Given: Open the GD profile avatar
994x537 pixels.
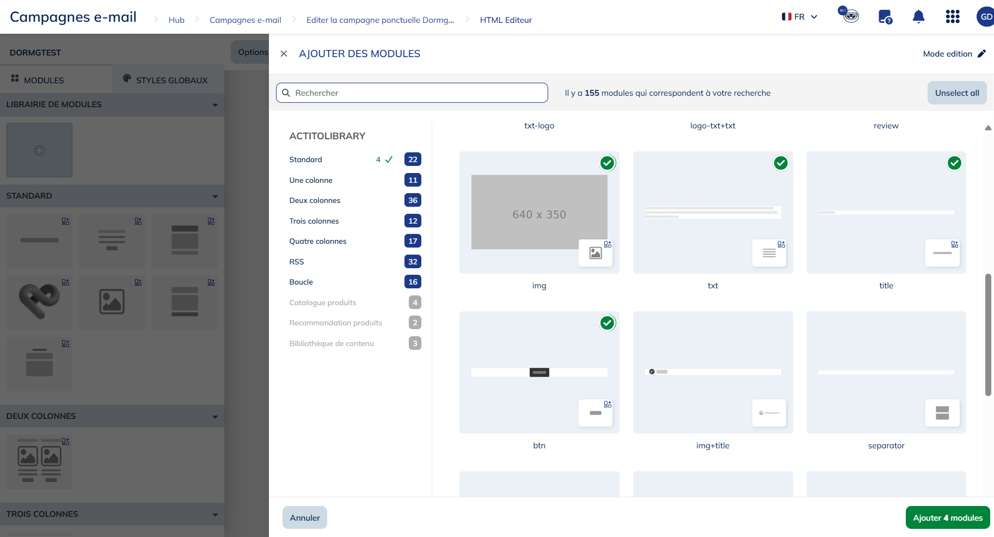Looking at the screenshot, I should [986, 16].
